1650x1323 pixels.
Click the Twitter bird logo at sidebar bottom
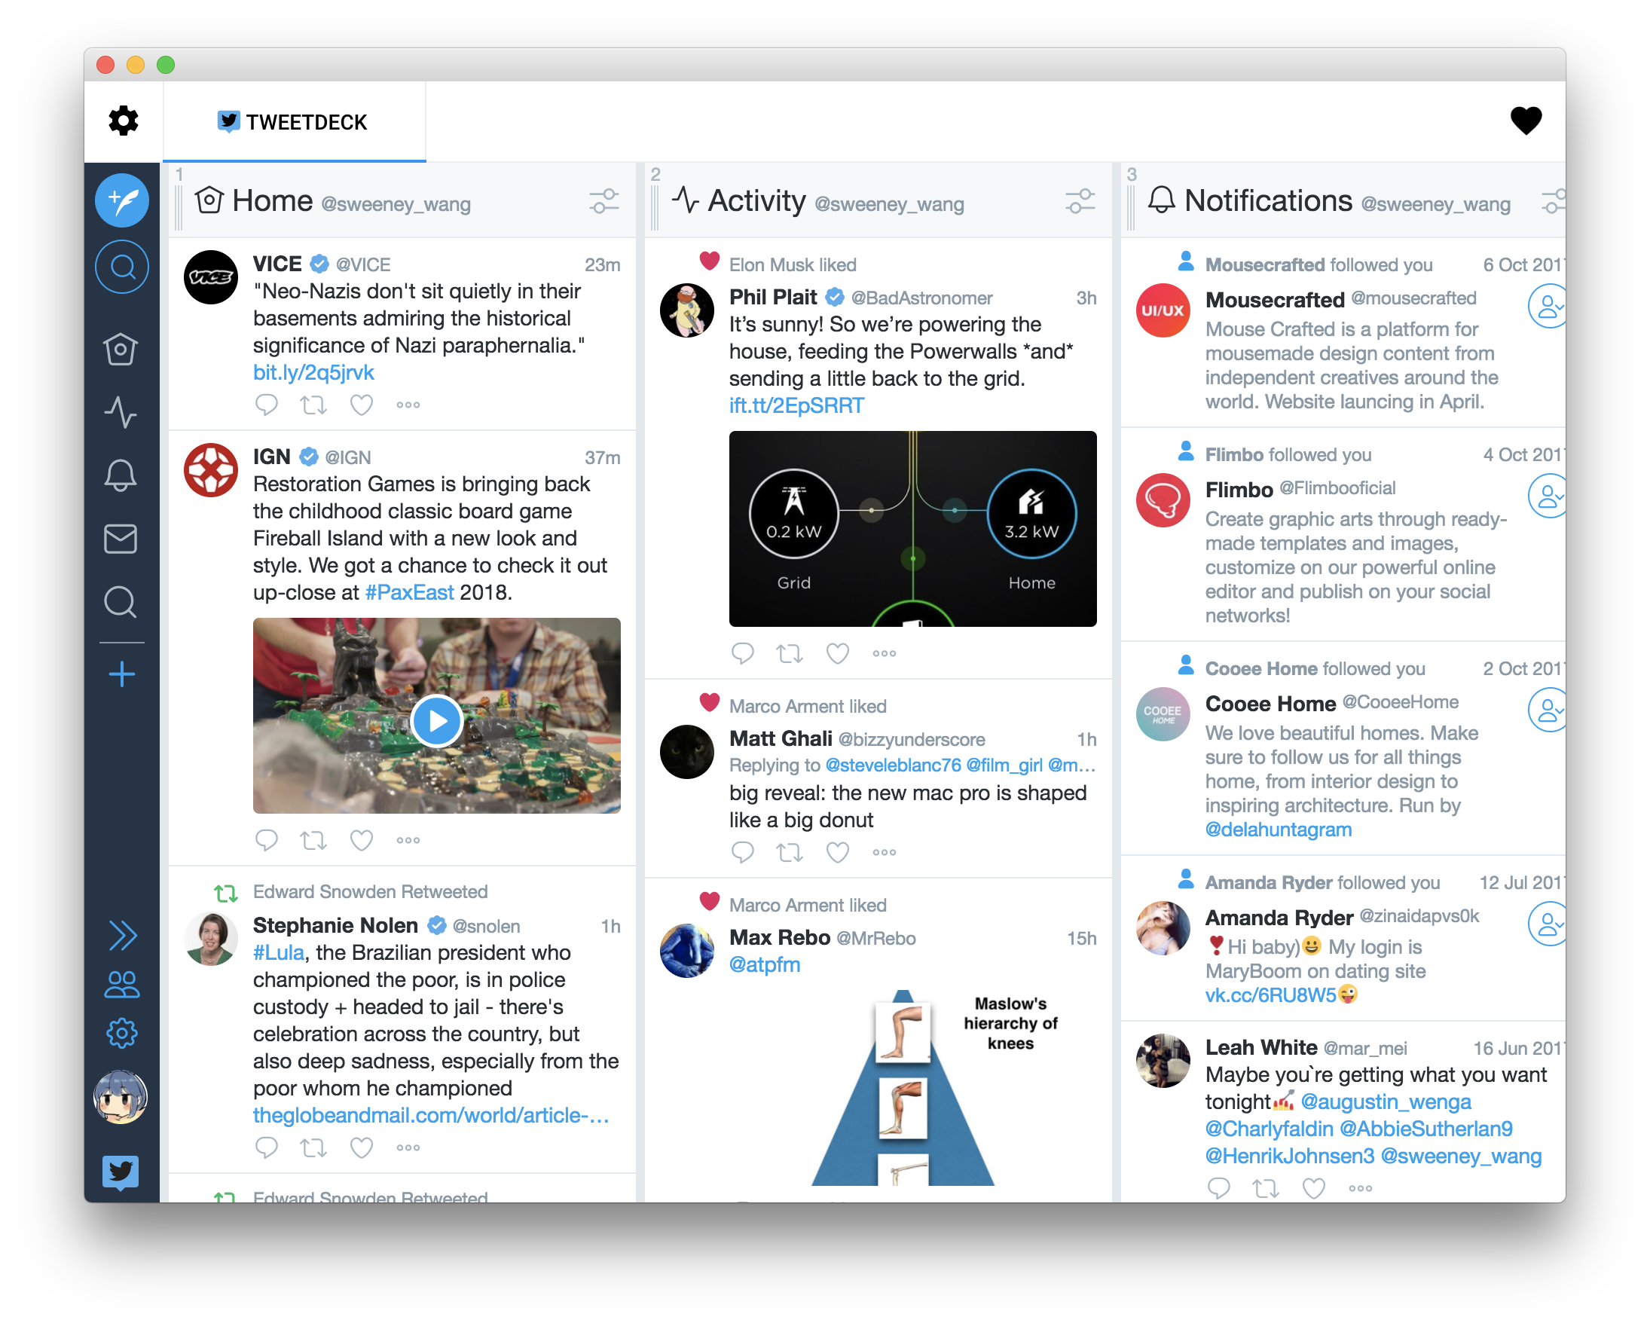pyautogui.click(x=121, y=1172)
